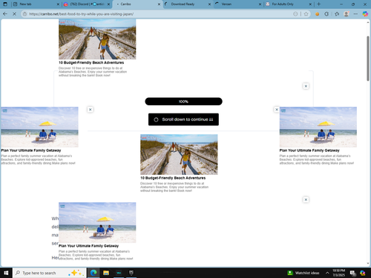Open the browser profile avatar
371x278 pixels.
coord(347,14)
